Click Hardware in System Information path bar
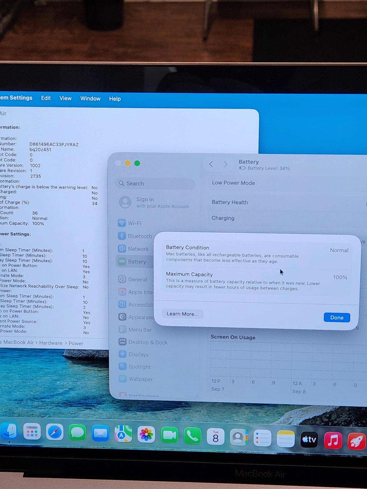 [51, 343]
